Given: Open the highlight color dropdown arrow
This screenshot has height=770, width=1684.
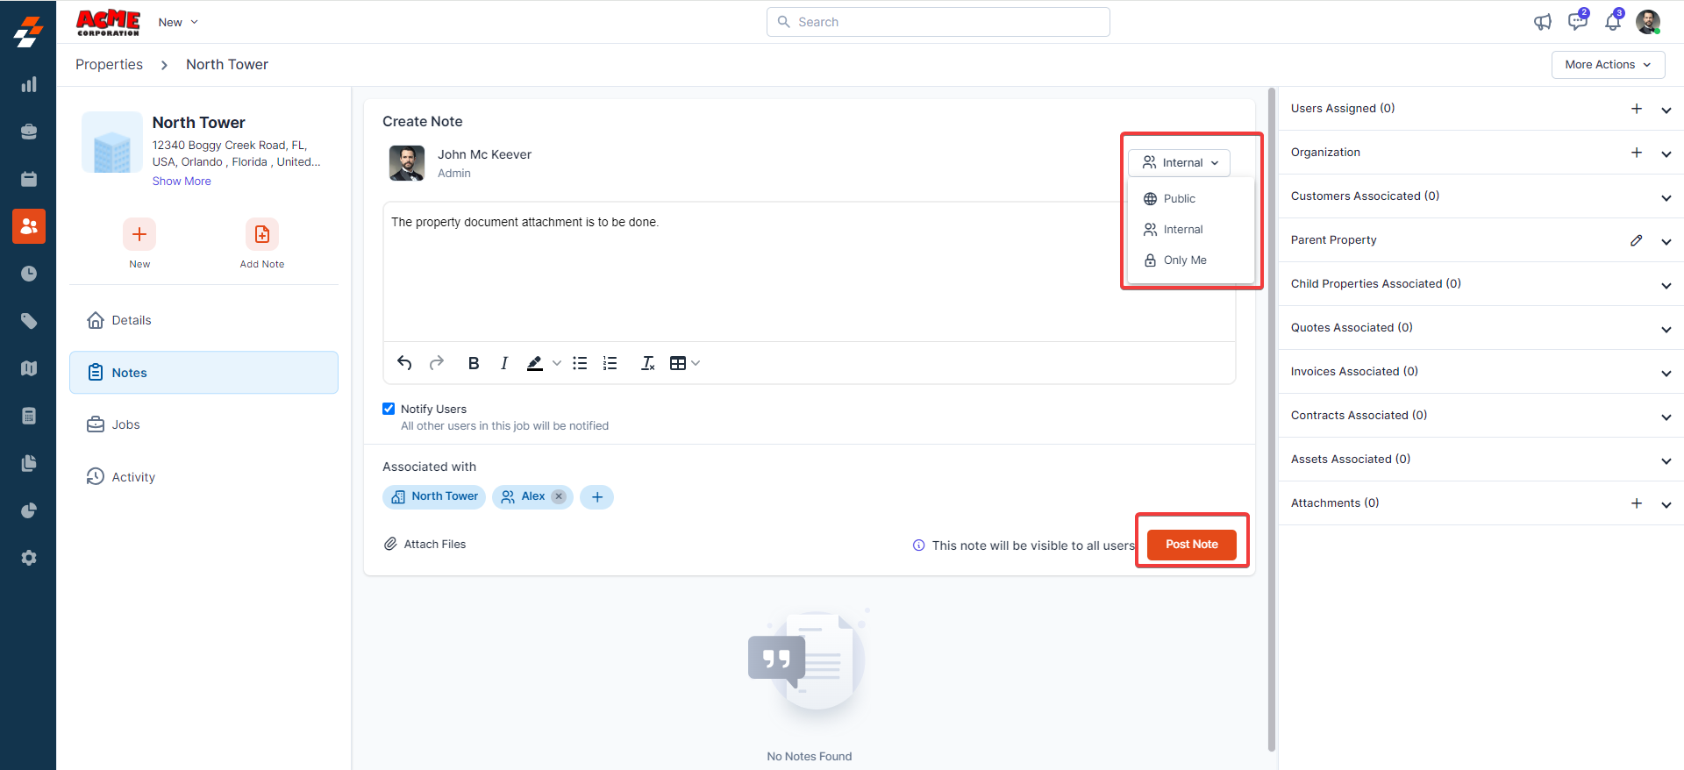Looking at the screenshot, I should click(x=557, y=363).
